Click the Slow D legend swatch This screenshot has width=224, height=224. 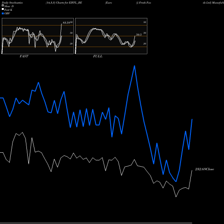click(3, 5)
